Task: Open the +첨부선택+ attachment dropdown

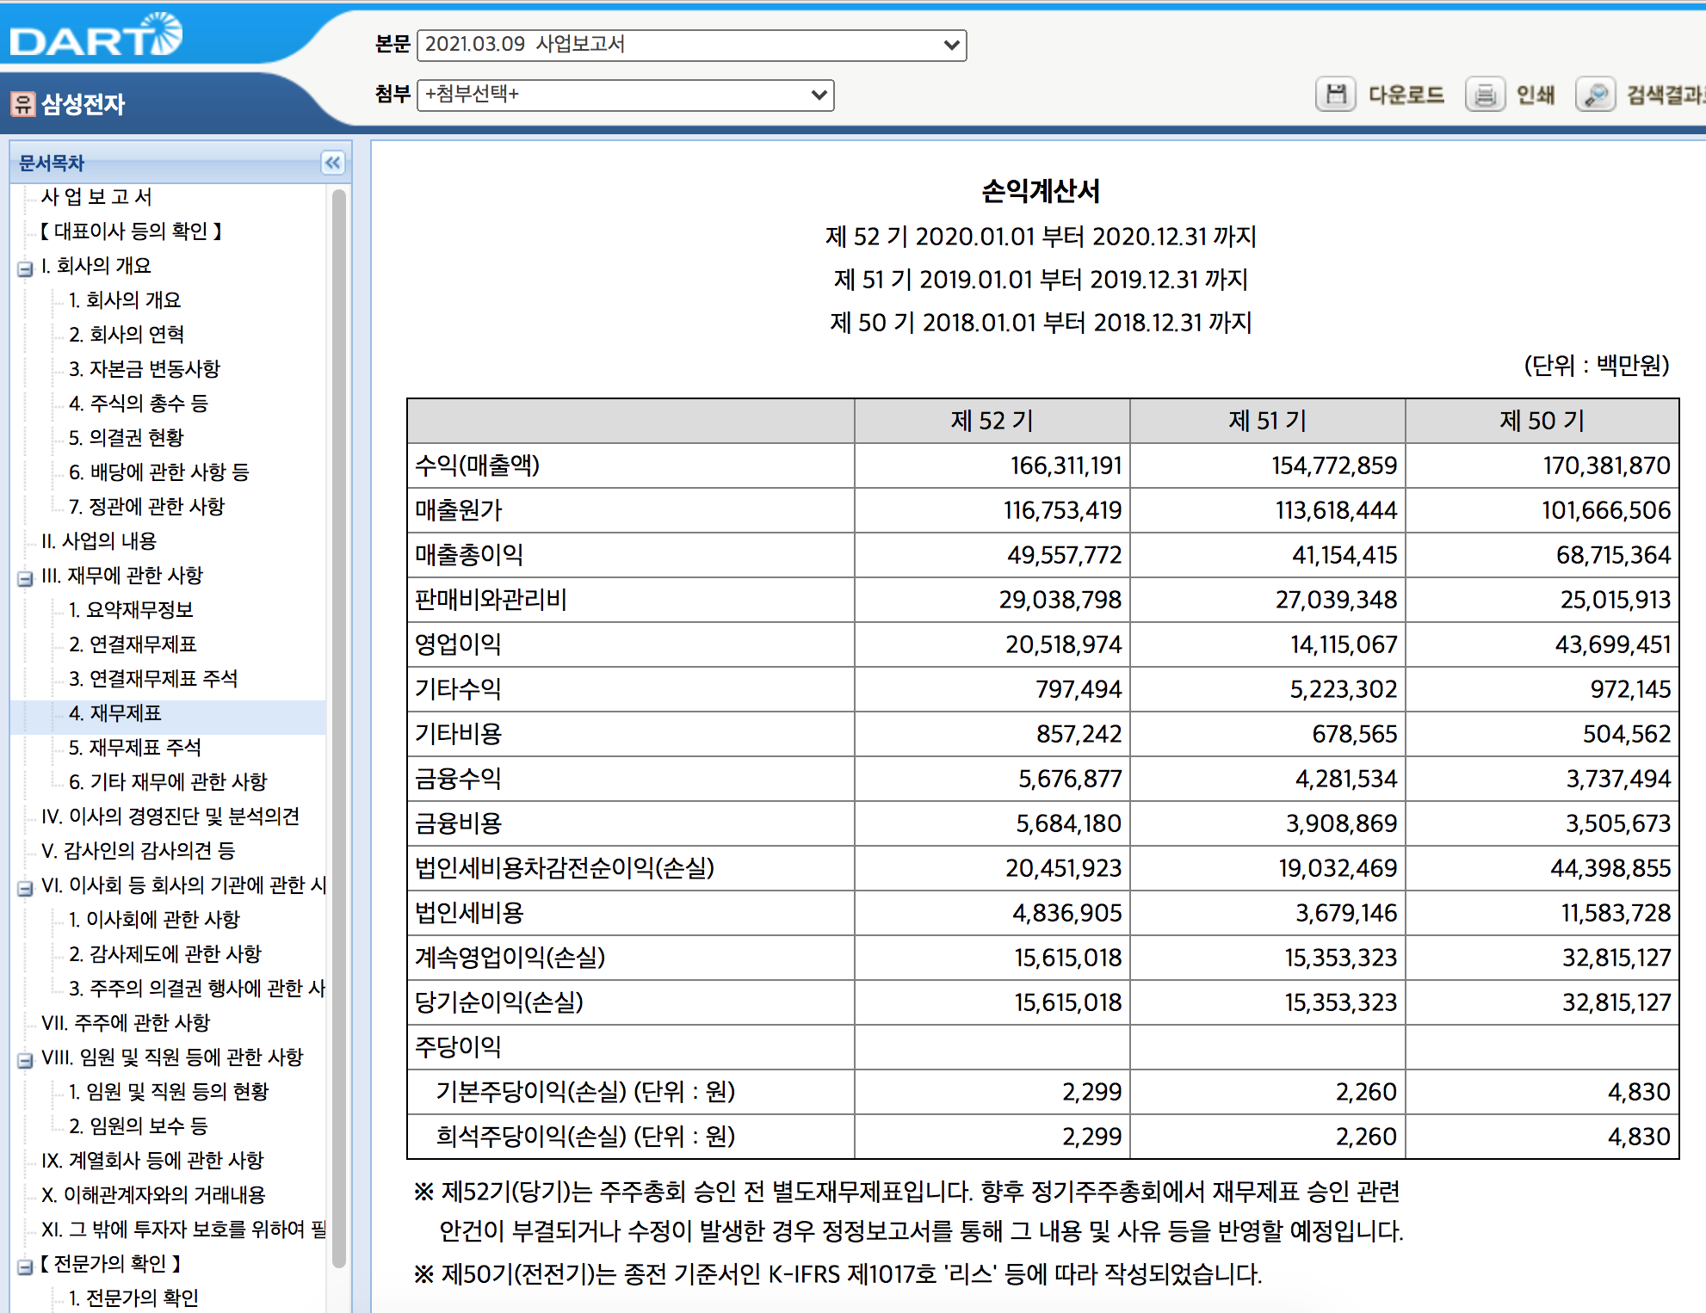Action: [x=818, y=95]
